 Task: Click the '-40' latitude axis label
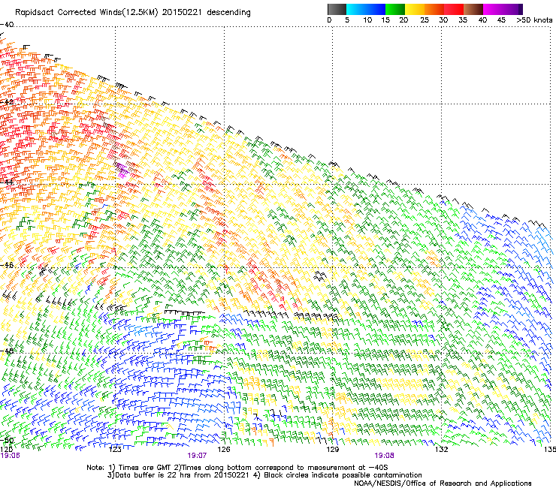7,25
